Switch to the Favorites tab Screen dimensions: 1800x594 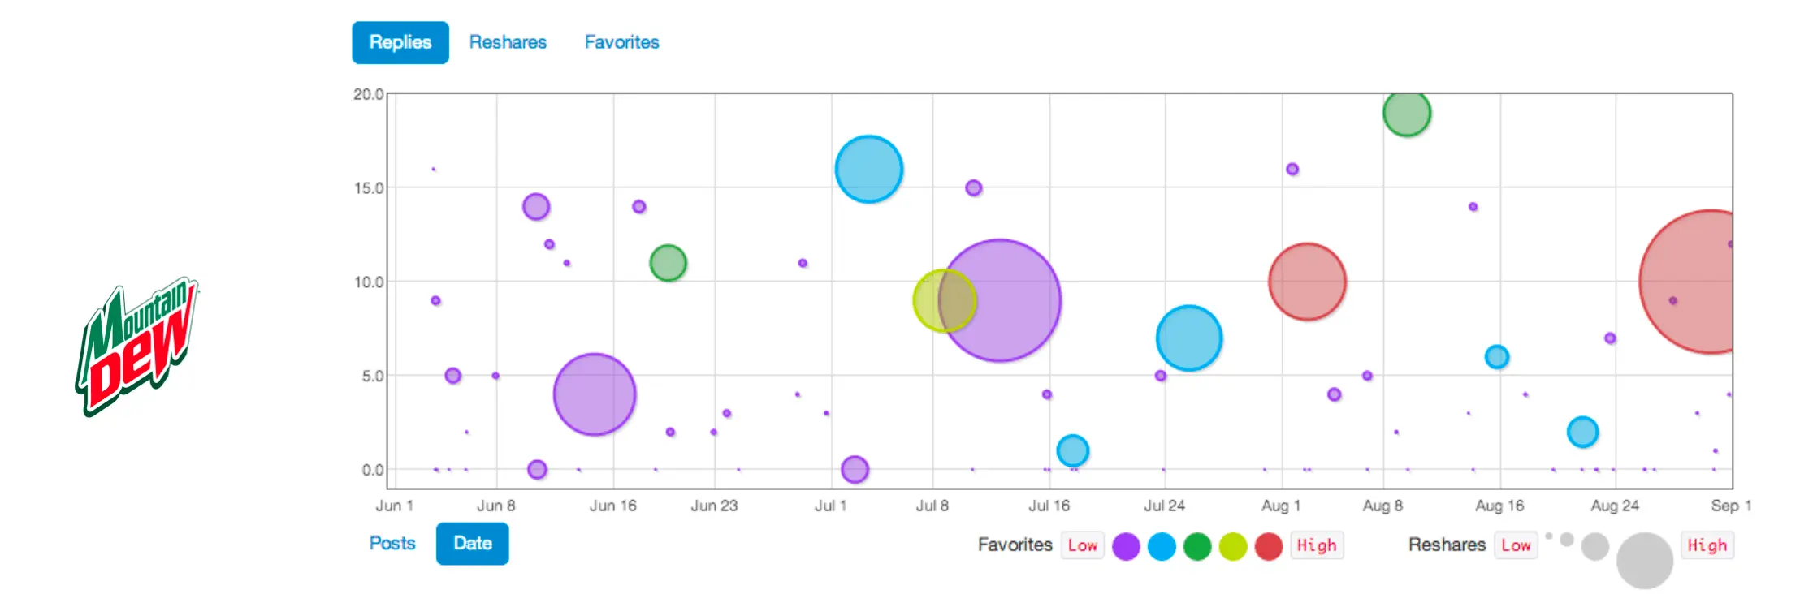click(x=621, y=42)
